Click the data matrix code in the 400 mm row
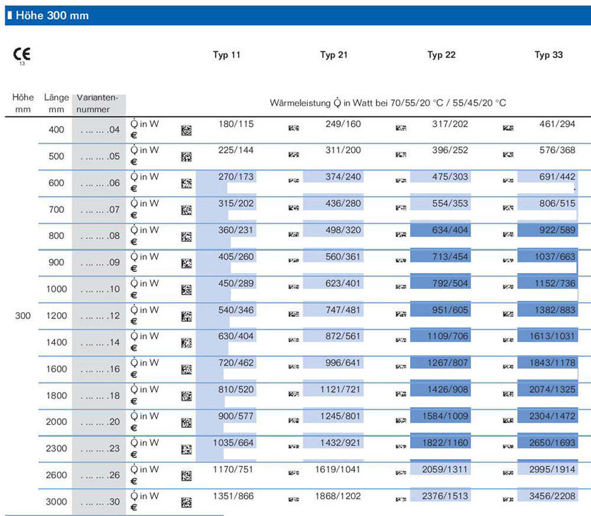 click(x=187, y=131)
